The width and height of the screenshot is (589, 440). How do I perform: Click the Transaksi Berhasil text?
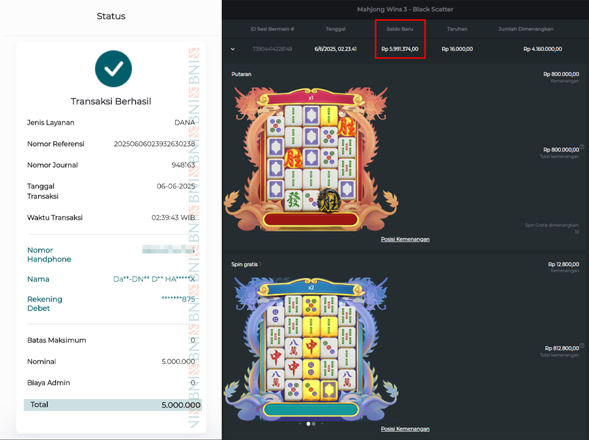111,101
